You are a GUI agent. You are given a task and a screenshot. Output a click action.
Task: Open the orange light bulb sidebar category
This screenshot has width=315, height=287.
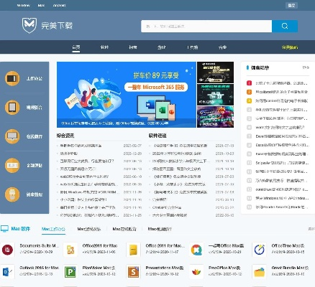coord(12,194)
